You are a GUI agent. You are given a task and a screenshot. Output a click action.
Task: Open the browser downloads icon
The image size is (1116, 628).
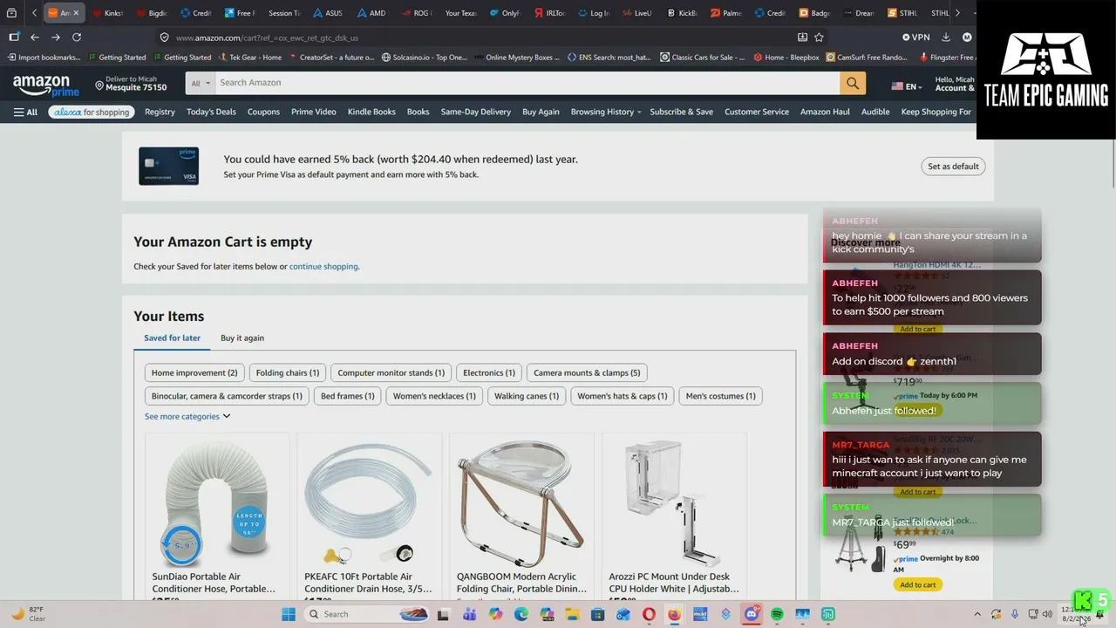946,38
